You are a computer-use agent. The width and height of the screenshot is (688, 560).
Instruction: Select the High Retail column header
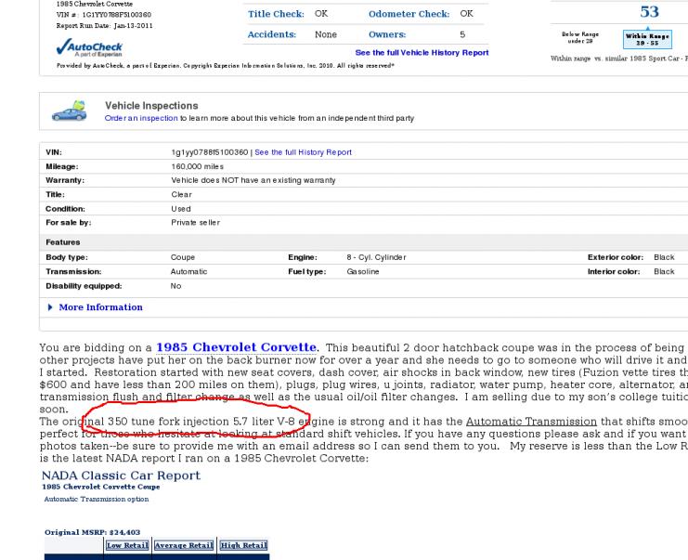[243, 545]
